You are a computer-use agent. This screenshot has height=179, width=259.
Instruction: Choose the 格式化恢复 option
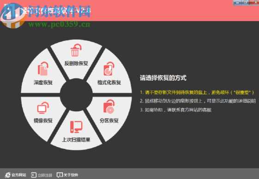pos(109,83)
